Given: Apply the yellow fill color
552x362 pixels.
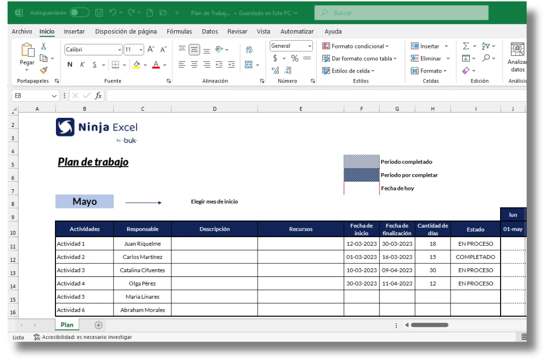Looking at the screenshot, I should coord(137,64).
